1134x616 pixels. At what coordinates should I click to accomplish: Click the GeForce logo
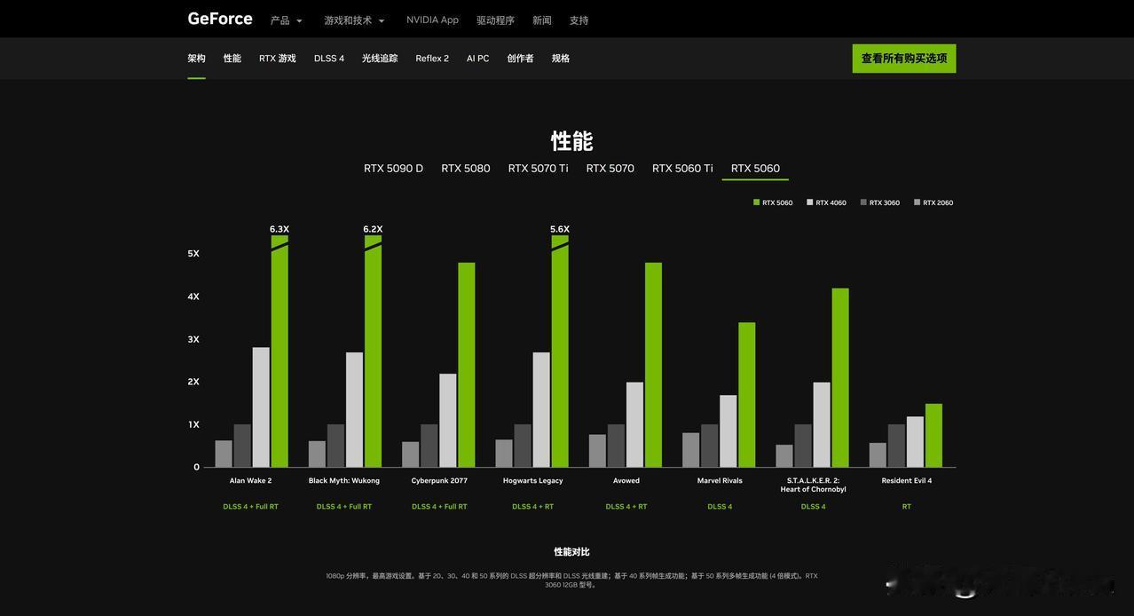pos(220,19)
